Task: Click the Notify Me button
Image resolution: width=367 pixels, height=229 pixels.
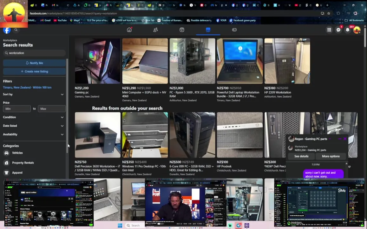Action: pyautogui.click(x=34, y=63)
